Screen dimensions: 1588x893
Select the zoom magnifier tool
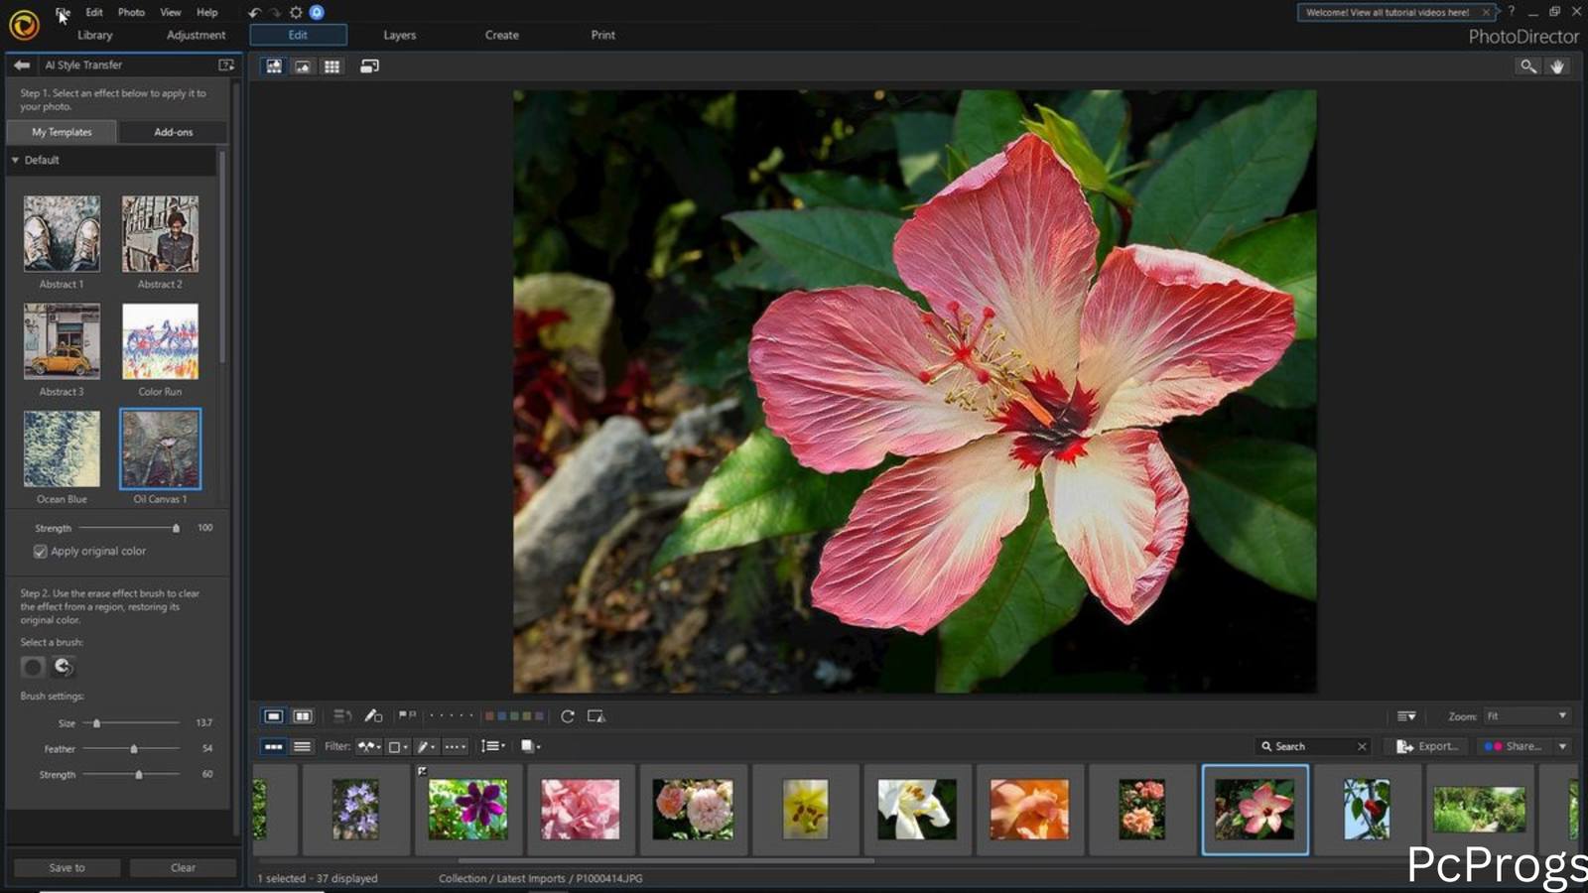point(1528,66)
